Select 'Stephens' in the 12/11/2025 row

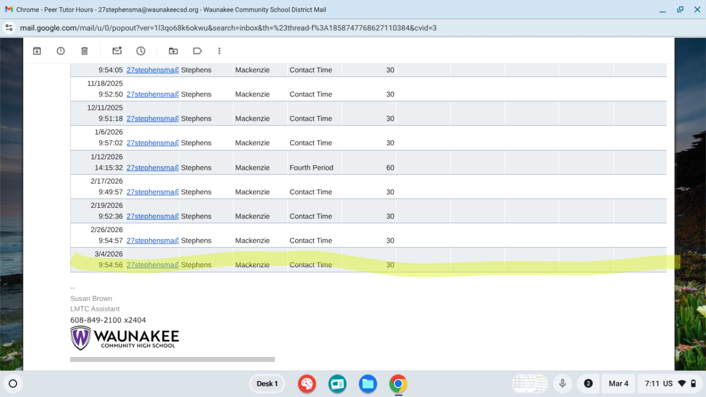pyautogui.click(x=196, y=119)
